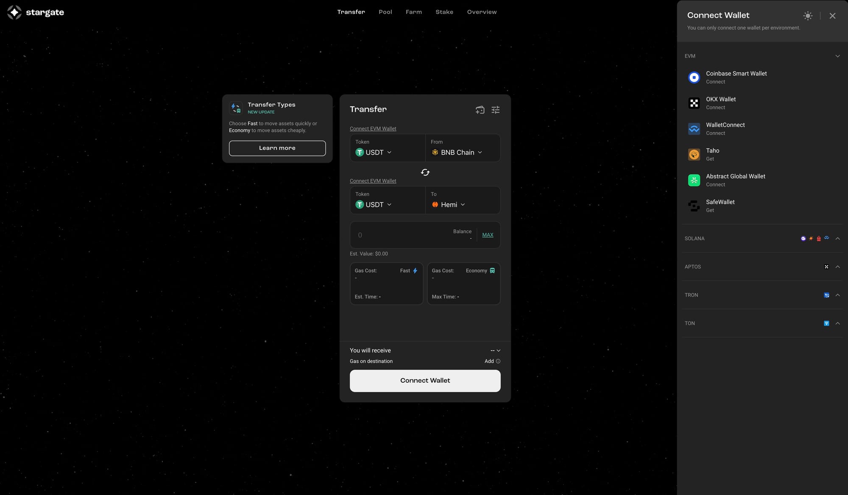Image resolution: width=848 pixels, height=495 pixels.
Task: Collapse the EVM wallet section
Action: pyautogui.click(x=837, y=56)
